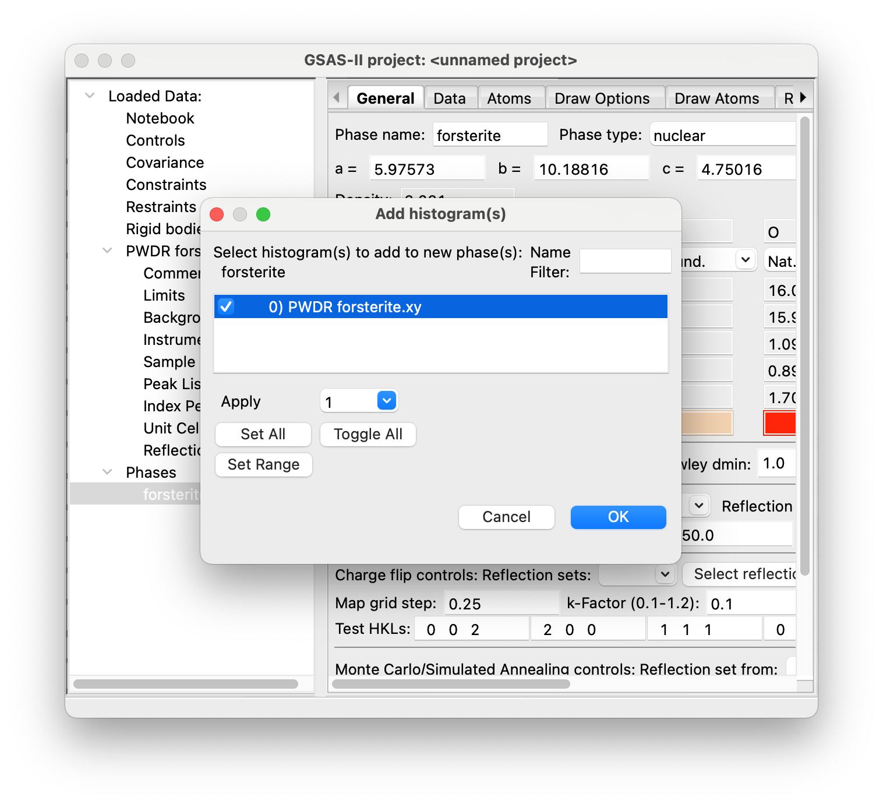Click the Name Filter input field

[x=625, y=261]
